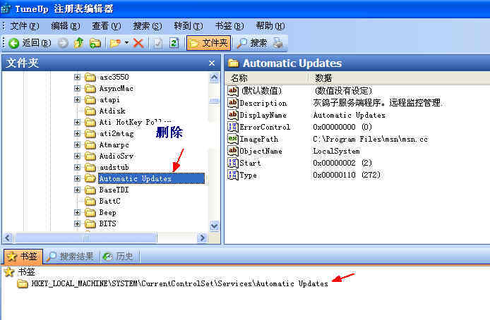This screenshot has width=490, height=320.
Task: Toggle the 文件夹 folder pane button
Action: 208,43
